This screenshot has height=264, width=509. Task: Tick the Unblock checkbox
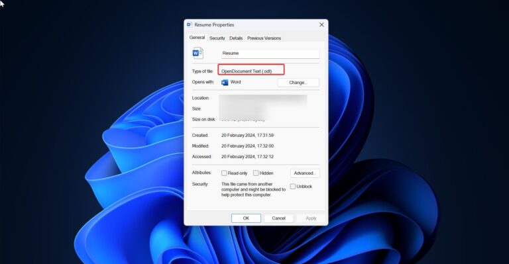coord(292,187)
